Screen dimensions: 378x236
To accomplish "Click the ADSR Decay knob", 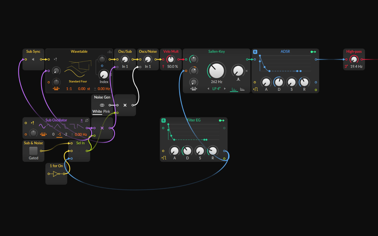I will [279, 82].
